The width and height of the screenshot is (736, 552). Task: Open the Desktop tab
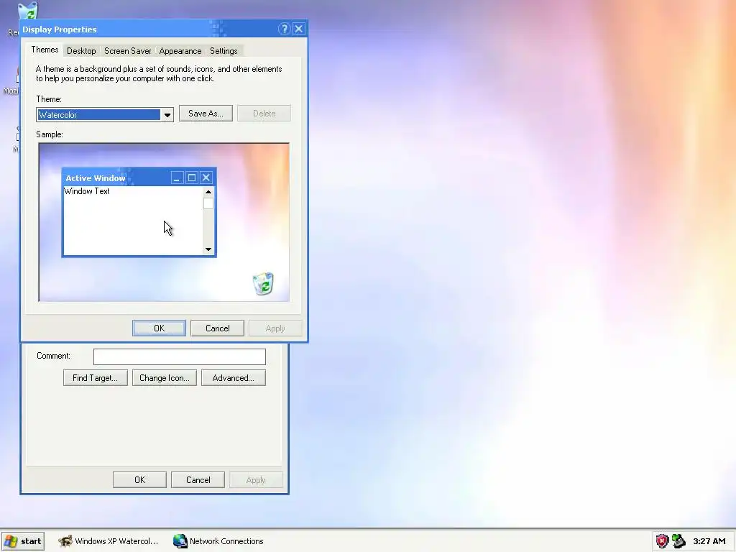81,51
